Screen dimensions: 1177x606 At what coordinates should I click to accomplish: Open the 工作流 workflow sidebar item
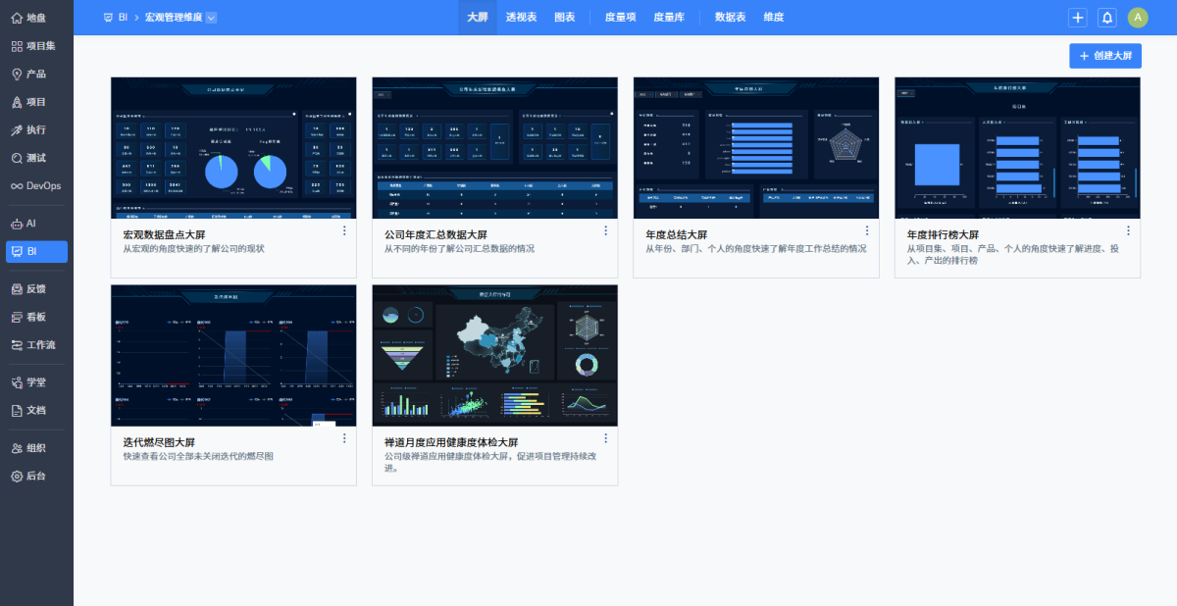pyautogui.click(x=36, y=345)
